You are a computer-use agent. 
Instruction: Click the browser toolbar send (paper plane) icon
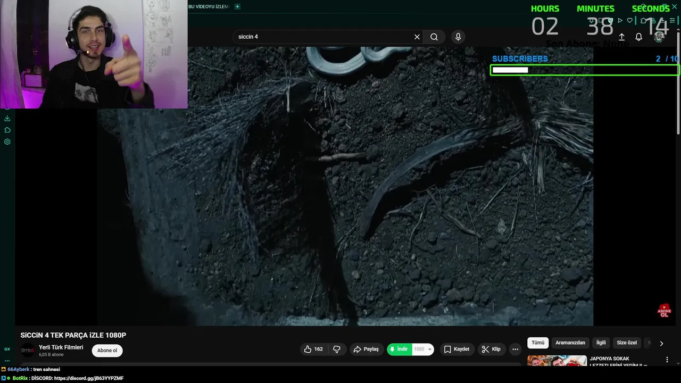pyautogui.click(x=620, y=21)
